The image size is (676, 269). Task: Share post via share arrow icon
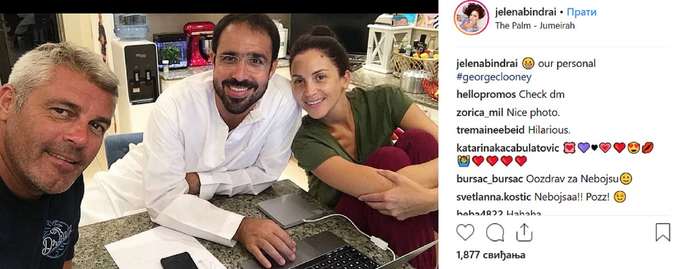524,232
